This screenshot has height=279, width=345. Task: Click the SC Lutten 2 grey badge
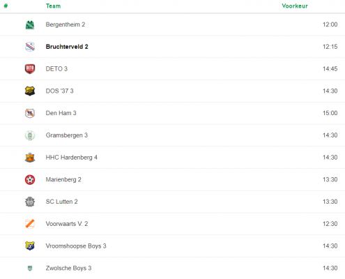pos(30,202)
